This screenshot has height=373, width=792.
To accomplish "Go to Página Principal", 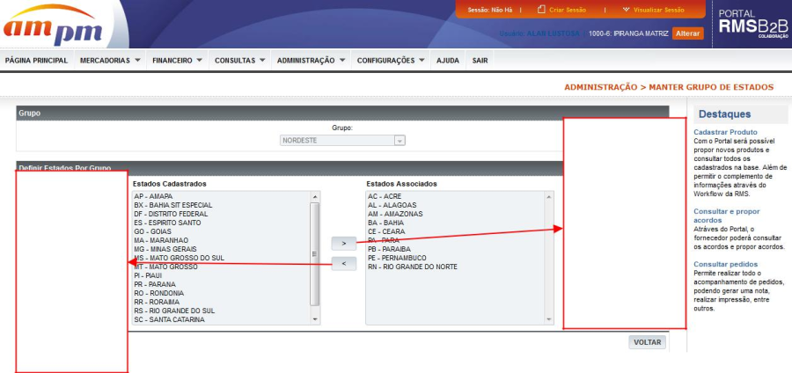I will [36, 61].
